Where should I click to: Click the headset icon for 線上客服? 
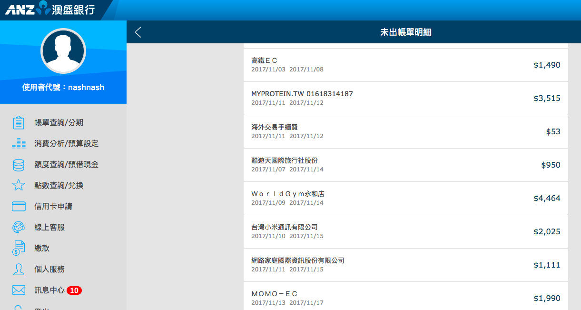click(19, 227)
